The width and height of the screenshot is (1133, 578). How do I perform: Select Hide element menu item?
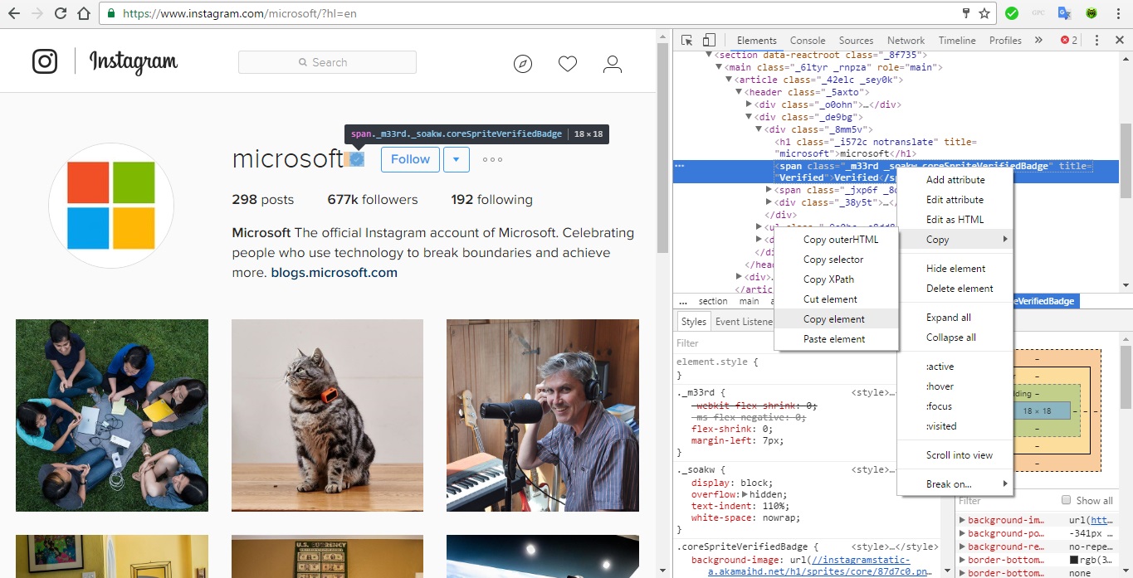click(x=955, y=269)
